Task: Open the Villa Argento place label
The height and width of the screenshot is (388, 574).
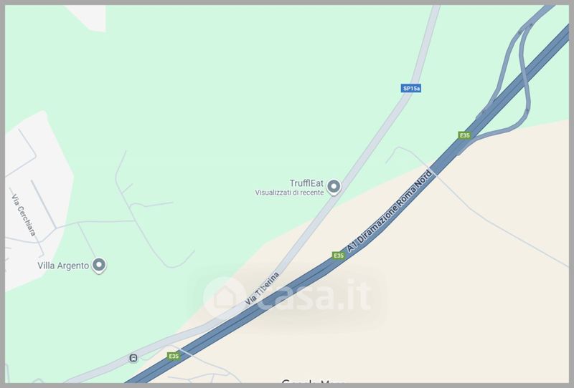Action: point(63,266)
